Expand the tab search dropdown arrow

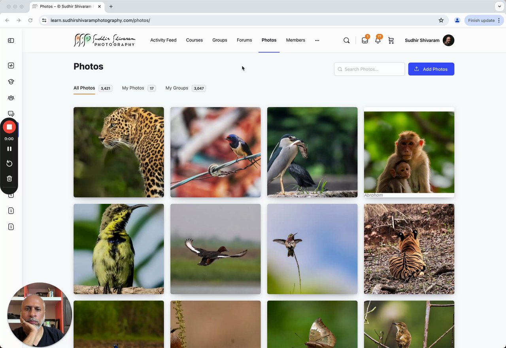click(499, 6)
